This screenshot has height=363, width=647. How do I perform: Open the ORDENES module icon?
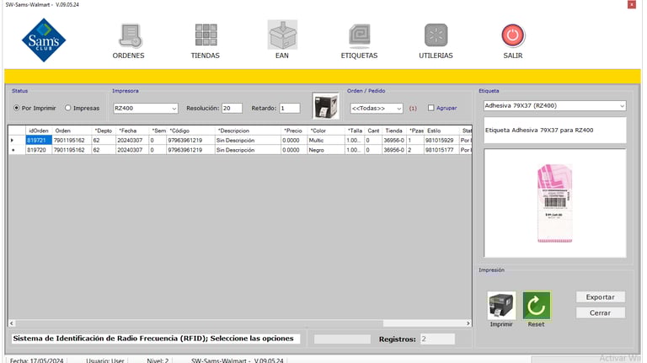(x=131, y=35)
